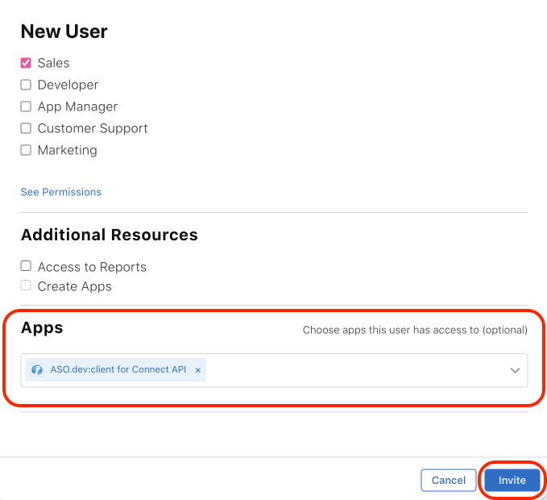The image size is (547, 500).
Task: Click the 'Apps' section heading
Action: (x=42, y=328)
